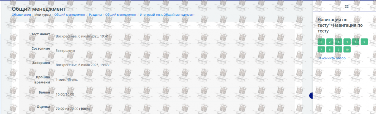Jump to question 1 in navigation
This screenshot has height=114, width=376.
[x=321, y=42]
